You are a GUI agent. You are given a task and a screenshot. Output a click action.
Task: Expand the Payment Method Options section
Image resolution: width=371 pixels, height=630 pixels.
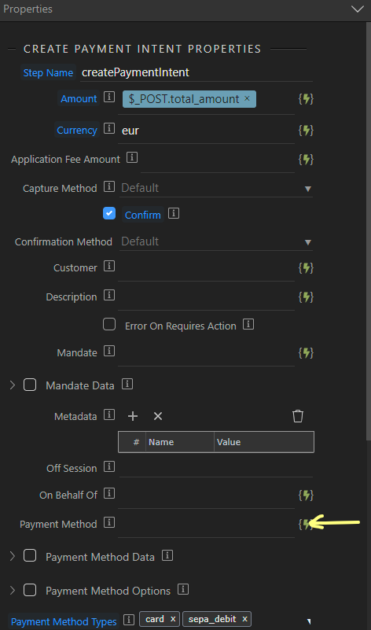coord(12,590)
